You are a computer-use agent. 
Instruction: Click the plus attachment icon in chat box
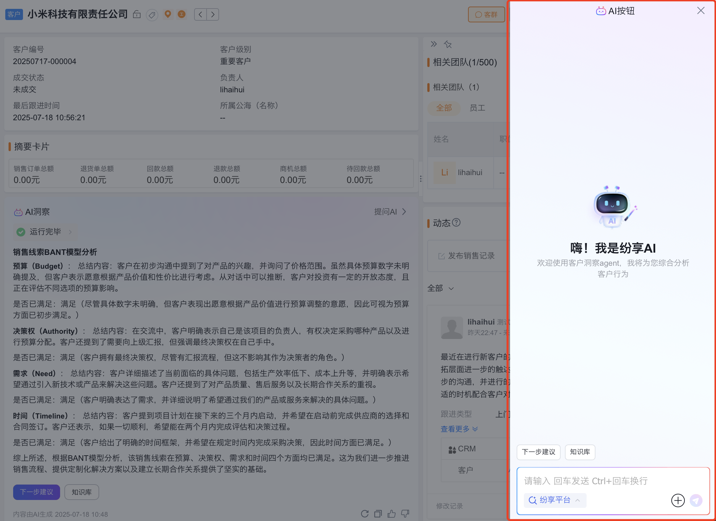pos(678,500)
